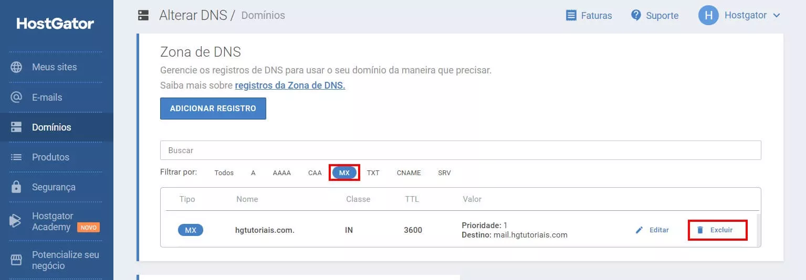Click Editar for the MX record
The width and height of the screenshot is (806, 280).
(652, 230)
